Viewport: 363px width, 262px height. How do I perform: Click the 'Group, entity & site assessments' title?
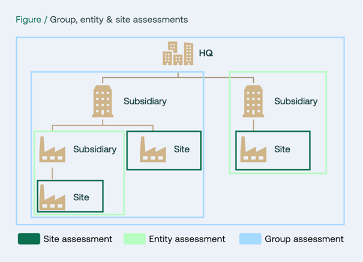tap(119, 20)
